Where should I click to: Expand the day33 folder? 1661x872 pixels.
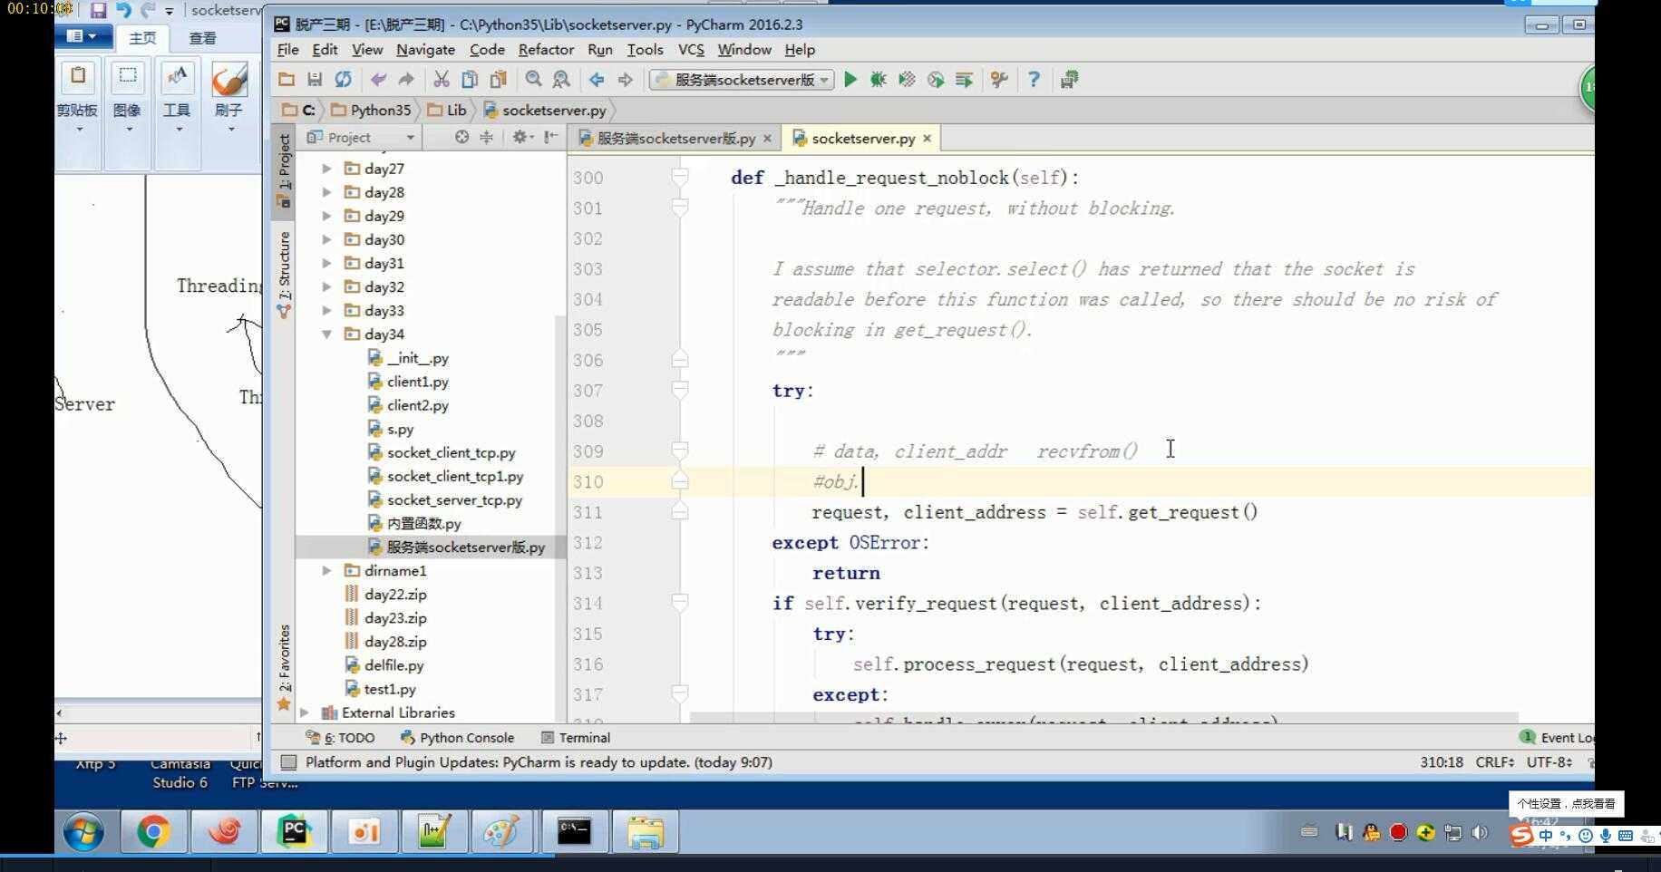pos(326,310)
